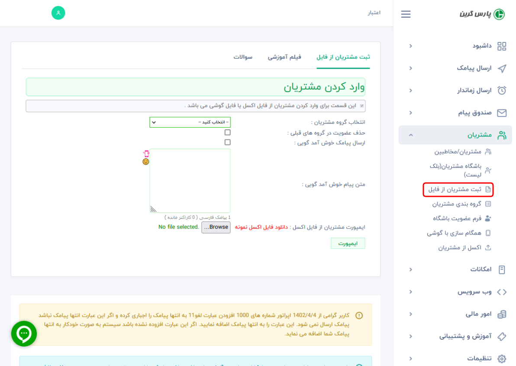Check ارسال پیامک خوش آمد گویی option
Viewport: 516px width, 366px height.
click(x=227, y=142)
